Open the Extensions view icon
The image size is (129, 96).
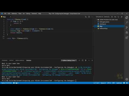(x=127, y=38)
